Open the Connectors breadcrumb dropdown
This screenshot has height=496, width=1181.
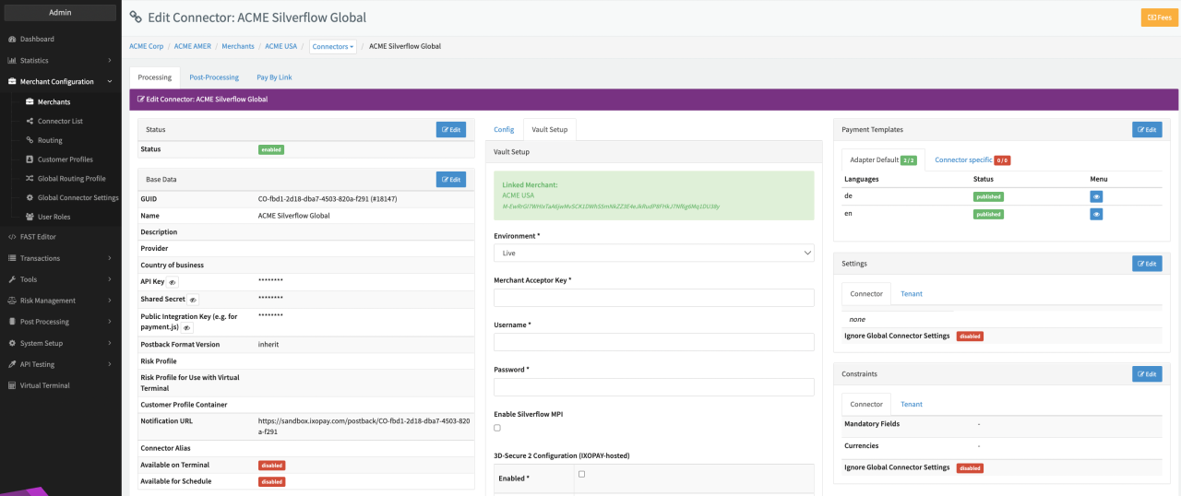pyautogui.click(x=332, y=46)
